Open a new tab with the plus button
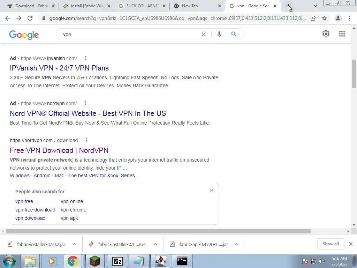 (288, 6)
